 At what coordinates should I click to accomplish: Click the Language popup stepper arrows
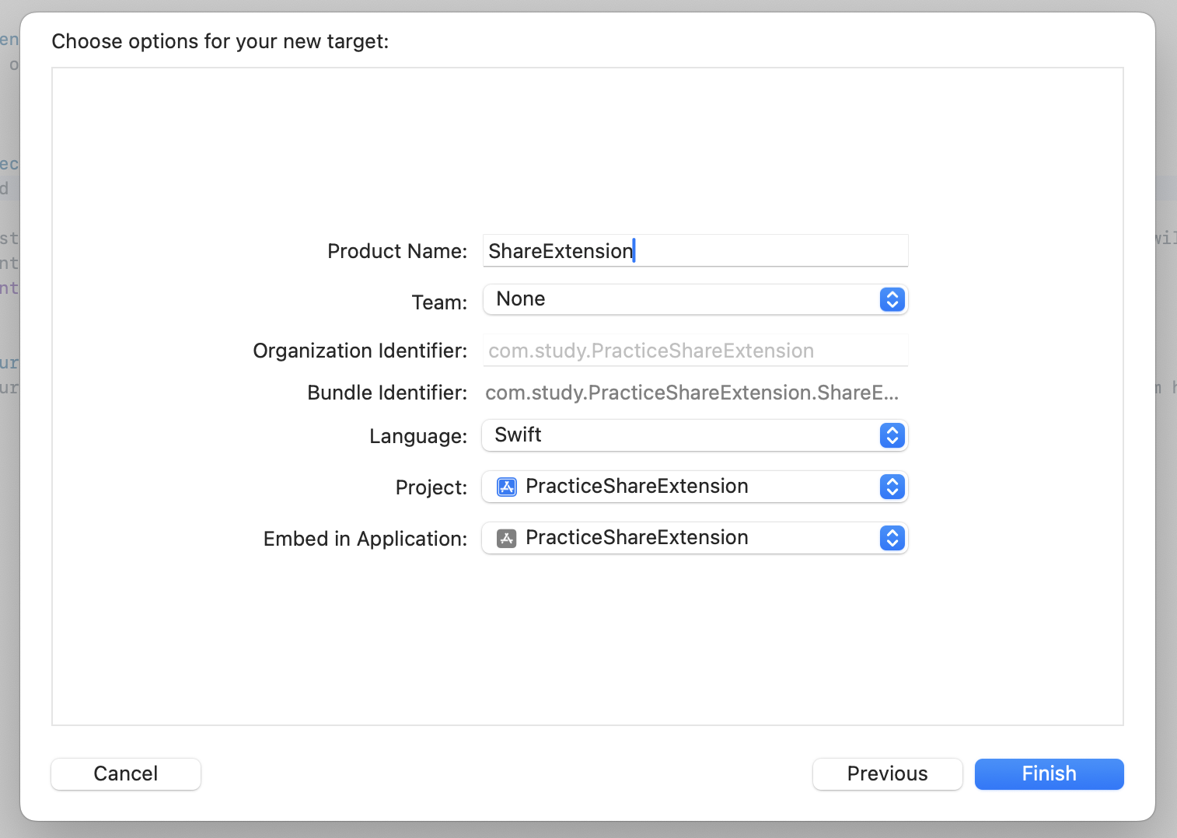[892, 435]
